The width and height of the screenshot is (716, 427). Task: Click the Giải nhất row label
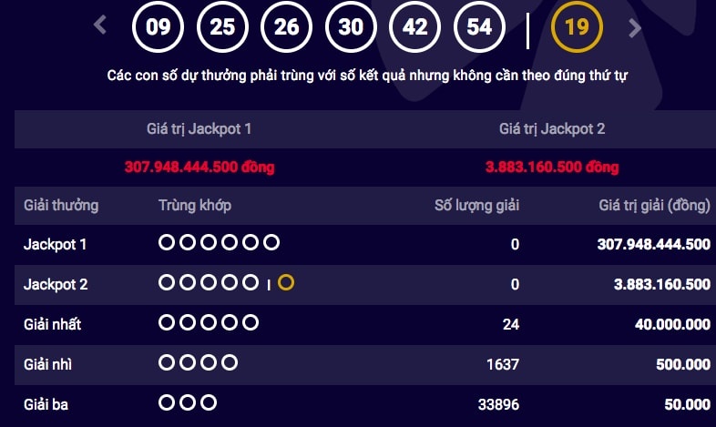(53, 324)
